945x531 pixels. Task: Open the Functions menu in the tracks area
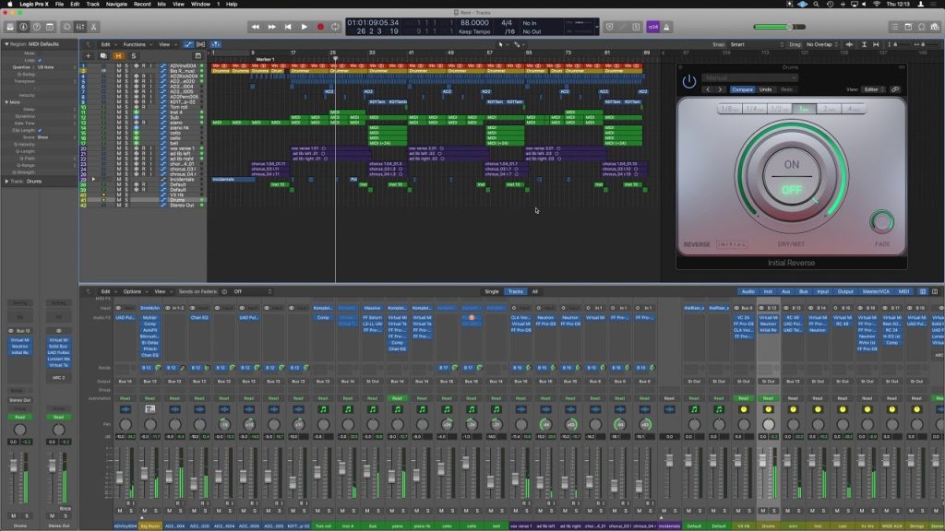point(136,44)
